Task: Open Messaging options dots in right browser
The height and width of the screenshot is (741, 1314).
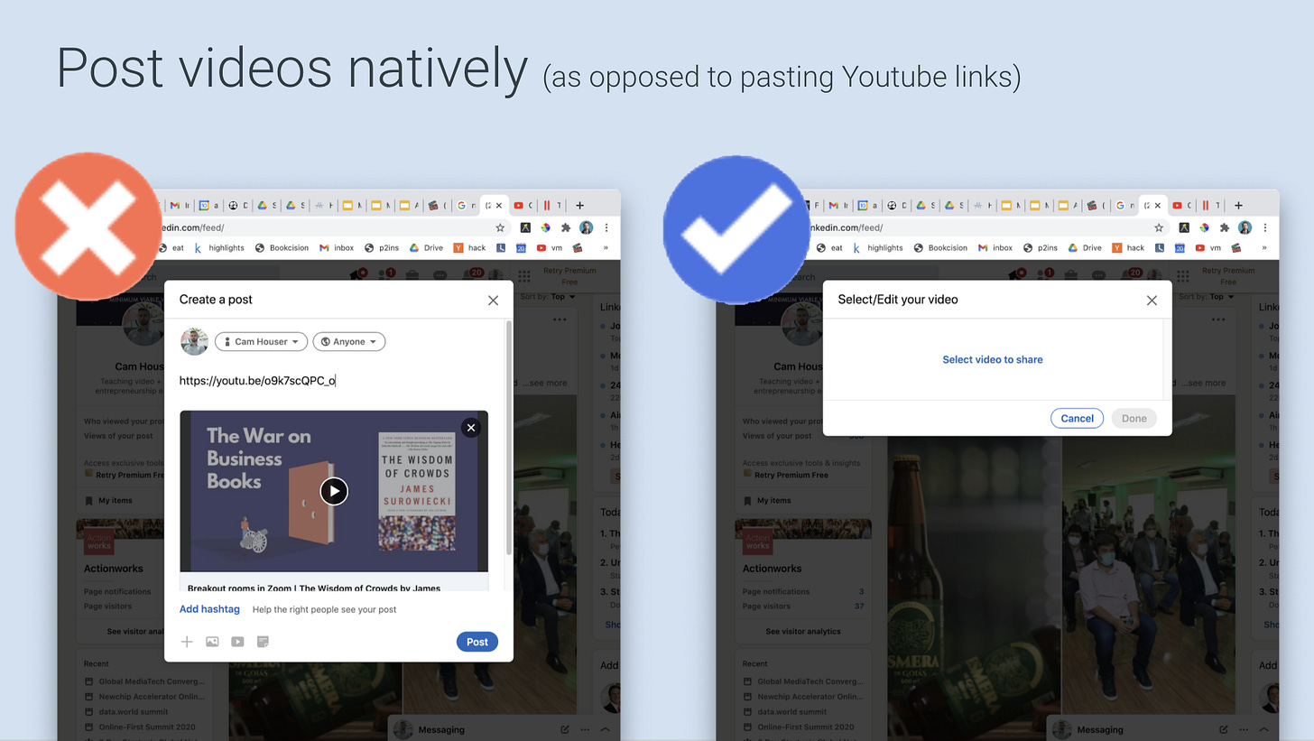Action: 1245,729
